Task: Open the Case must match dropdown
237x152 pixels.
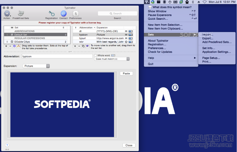Action: tap(112, 59)
